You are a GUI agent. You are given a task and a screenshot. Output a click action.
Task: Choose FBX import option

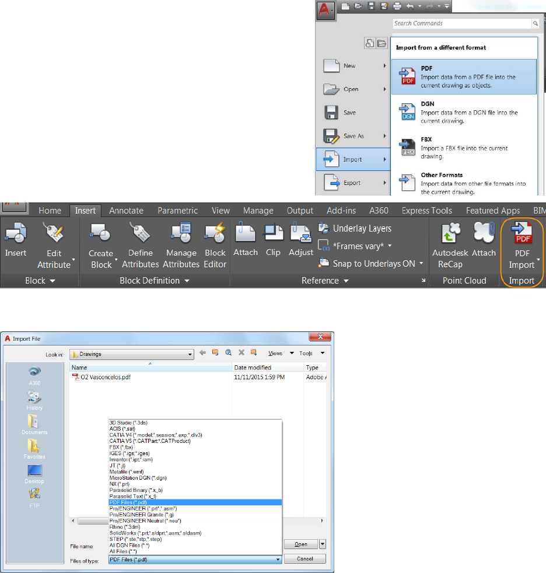pos(464,148)
